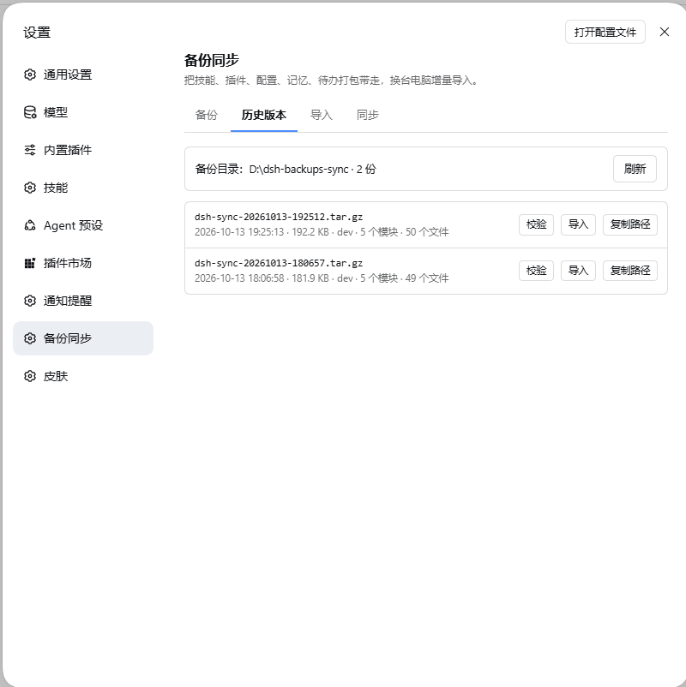Click backup directory D:\dsh-backups-sync text
The image size is (686, 687).
click(298, 169)
